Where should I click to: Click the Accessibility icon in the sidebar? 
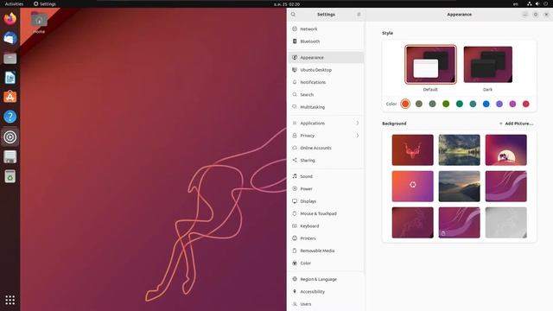click(x=295, y=292)
